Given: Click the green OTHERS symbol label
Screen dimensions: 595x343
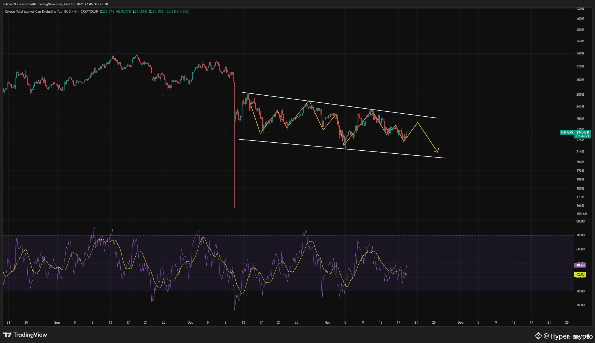Looking at the screenshot, I should [x=567, y=132].
